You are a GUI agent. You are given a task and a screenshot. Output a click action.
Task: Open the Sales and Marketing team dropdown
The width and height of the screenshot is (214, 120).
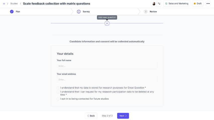(177, 4)
